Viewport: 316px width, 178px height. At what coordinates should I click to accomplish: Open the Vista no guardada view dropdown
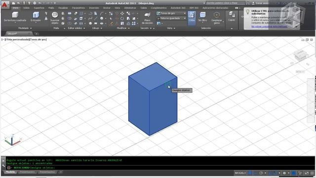coord(171,18)
